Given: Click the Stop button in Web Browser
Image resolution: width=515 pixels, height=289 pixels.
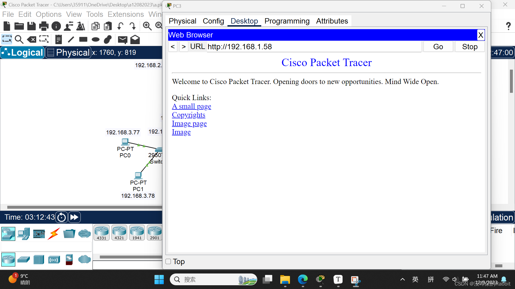Looking at the screenshot, I should (470, 47).
